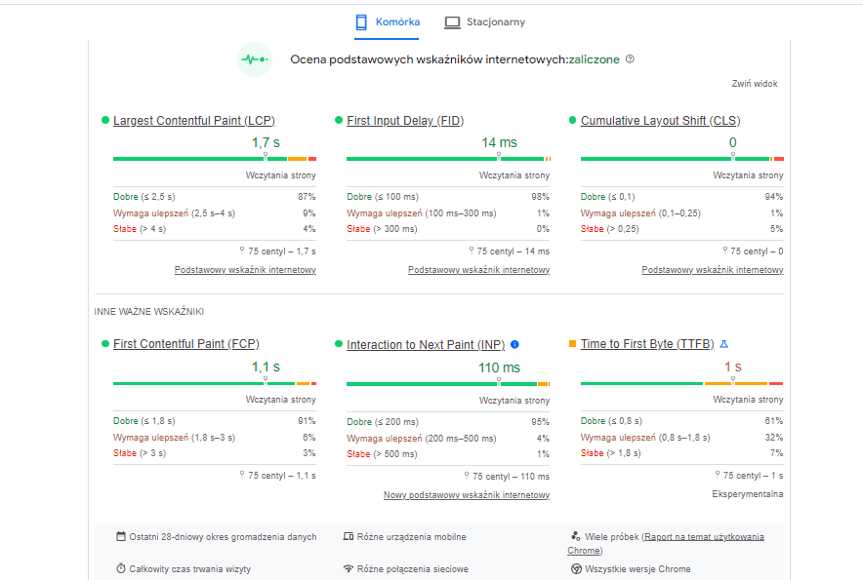Open the Chrome usage report link

703,537
